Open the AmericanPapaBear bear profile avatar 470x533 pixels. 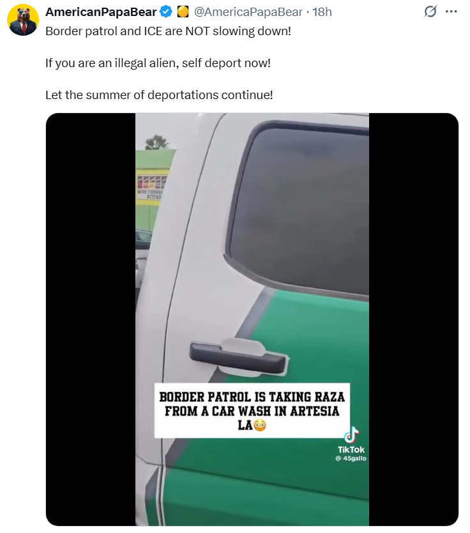pos(23,20)
